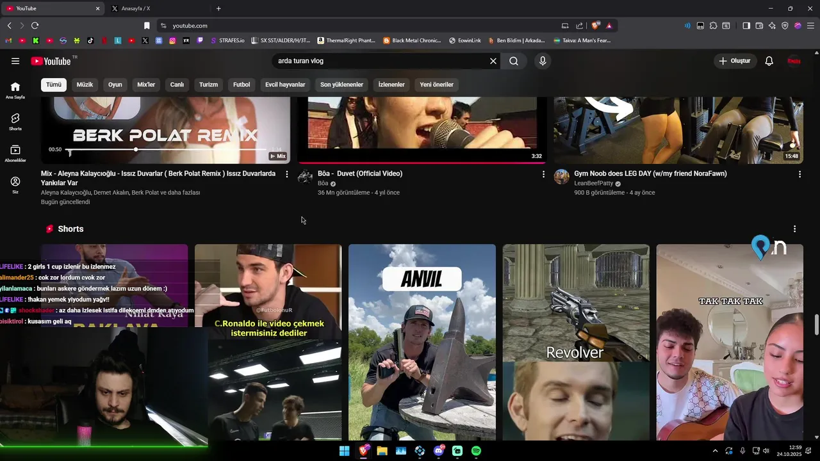Viewport: 820px width, 461px height.
Task: Click the YouTube search input field
Action: (x=381, y=61)
